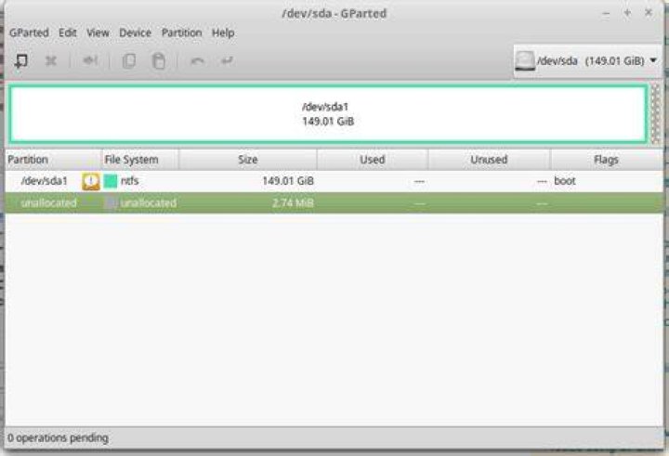
Task: Click the unallocated gray color swatch
Action: click(x=111, y=203)
